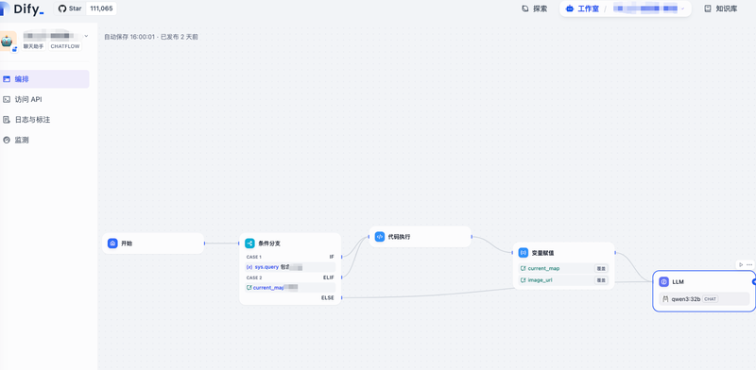Image resolution: width=756 pixels, height=370 pixels.
Task: Click the qwen3:32b model row
Action: pyautogui.click(x=704, y=298)
